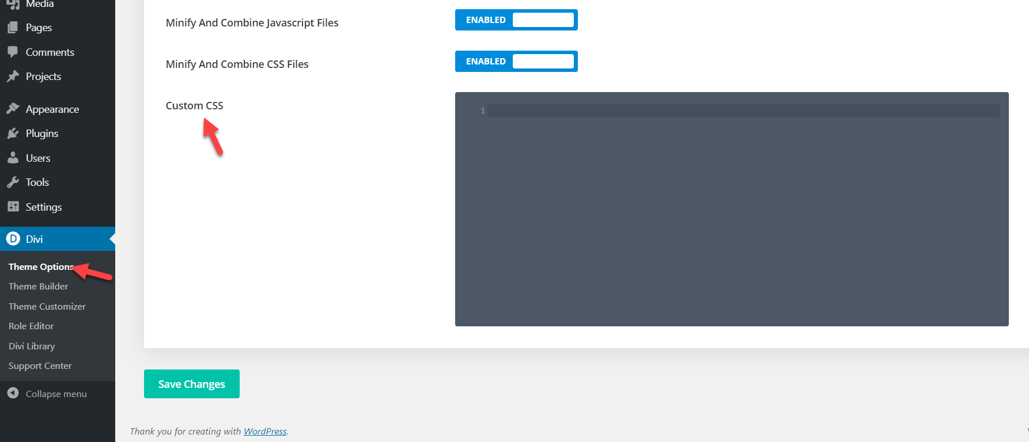Click the Custom CSS label
This screenshot has width=1029, height=442.
tap(195, 105)
